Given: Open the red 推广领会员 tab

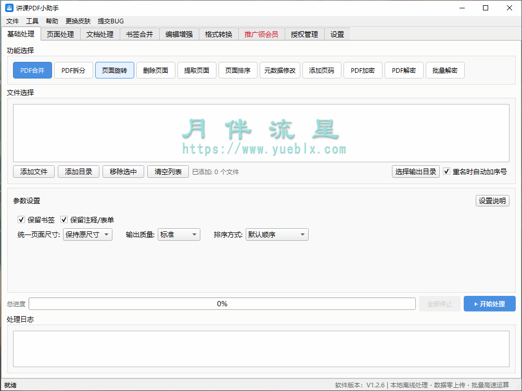Looking at the screenshot, I should click(261, 34).
